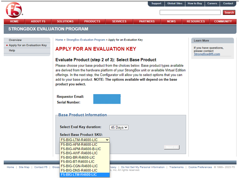Choose F5-BIG-CGN-R4600-LIC option
This screenshot has width=240, height=178.
point(85,166)
